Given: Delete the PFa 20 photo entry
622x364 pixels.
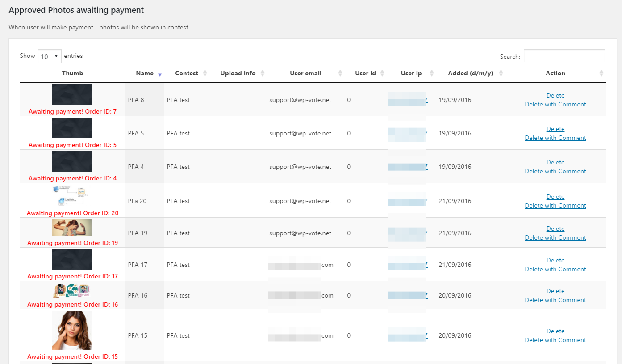Looking at the screenshot, I should [555, 196].
